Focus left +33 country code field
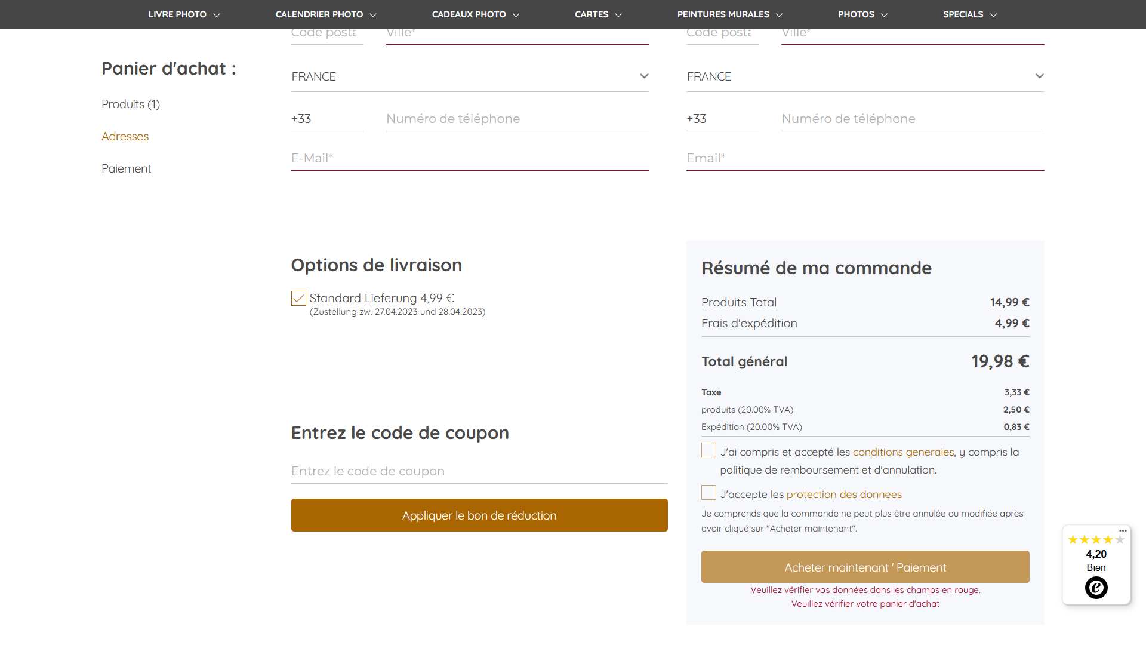 pos(327,119)
